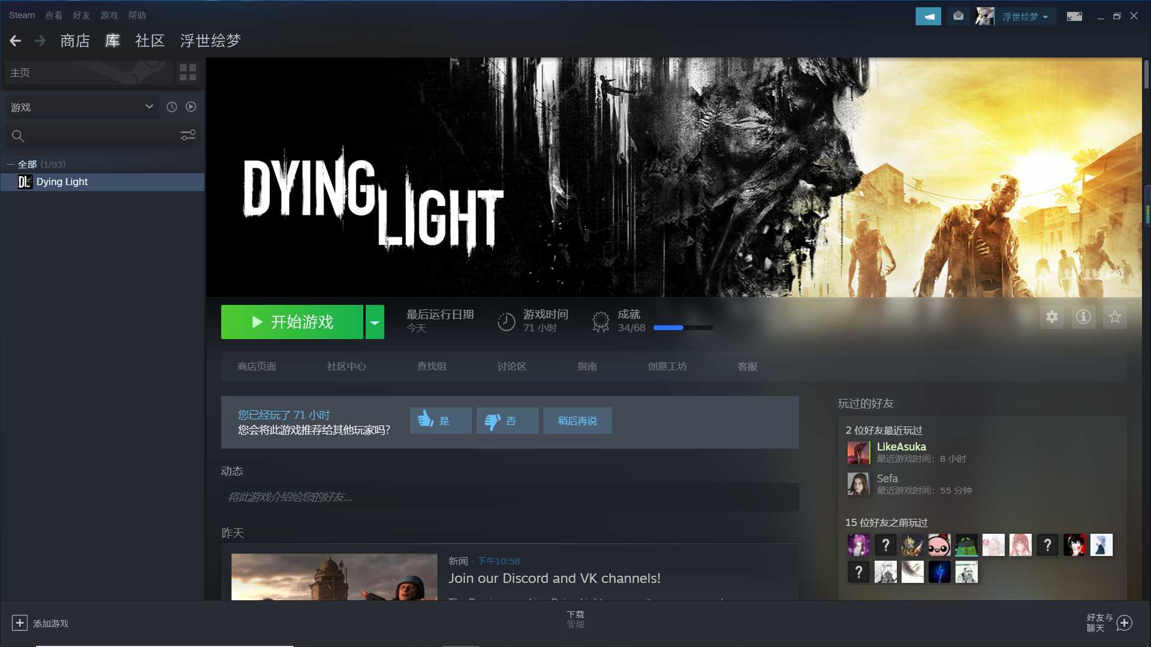Go back with the left arrow
The image size is (1151, 647).
coord(16,41)
